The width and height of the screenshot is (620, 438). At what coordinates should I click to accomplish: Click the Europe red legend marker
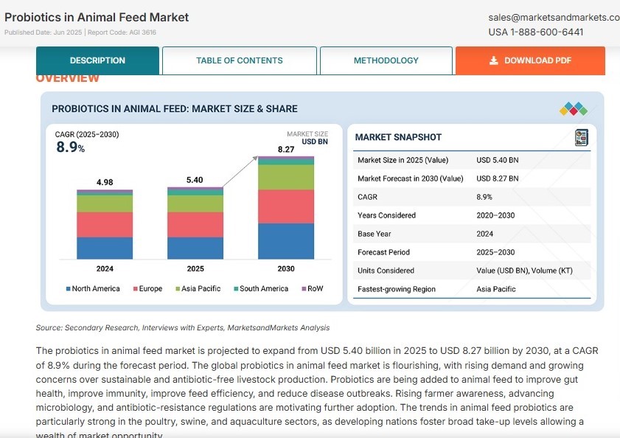coord(136,289)
